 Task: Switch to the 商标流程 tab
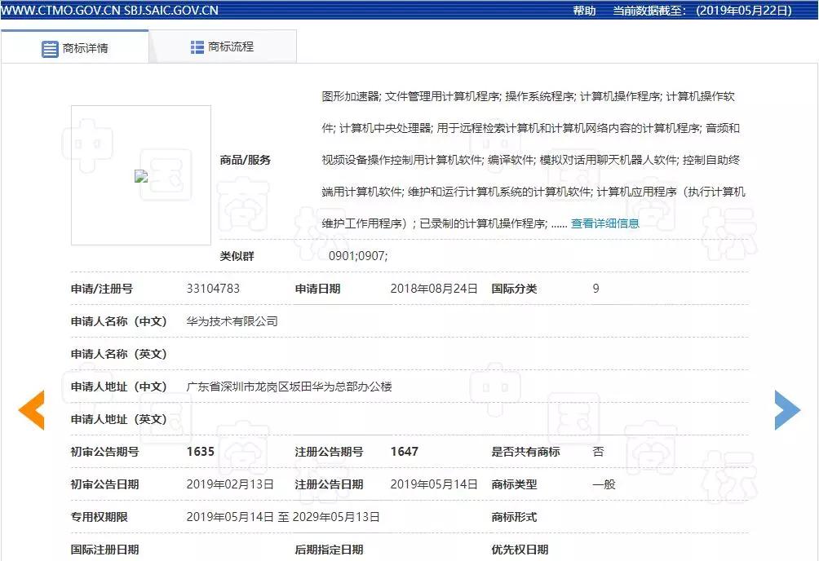click(x=223, y=47)
